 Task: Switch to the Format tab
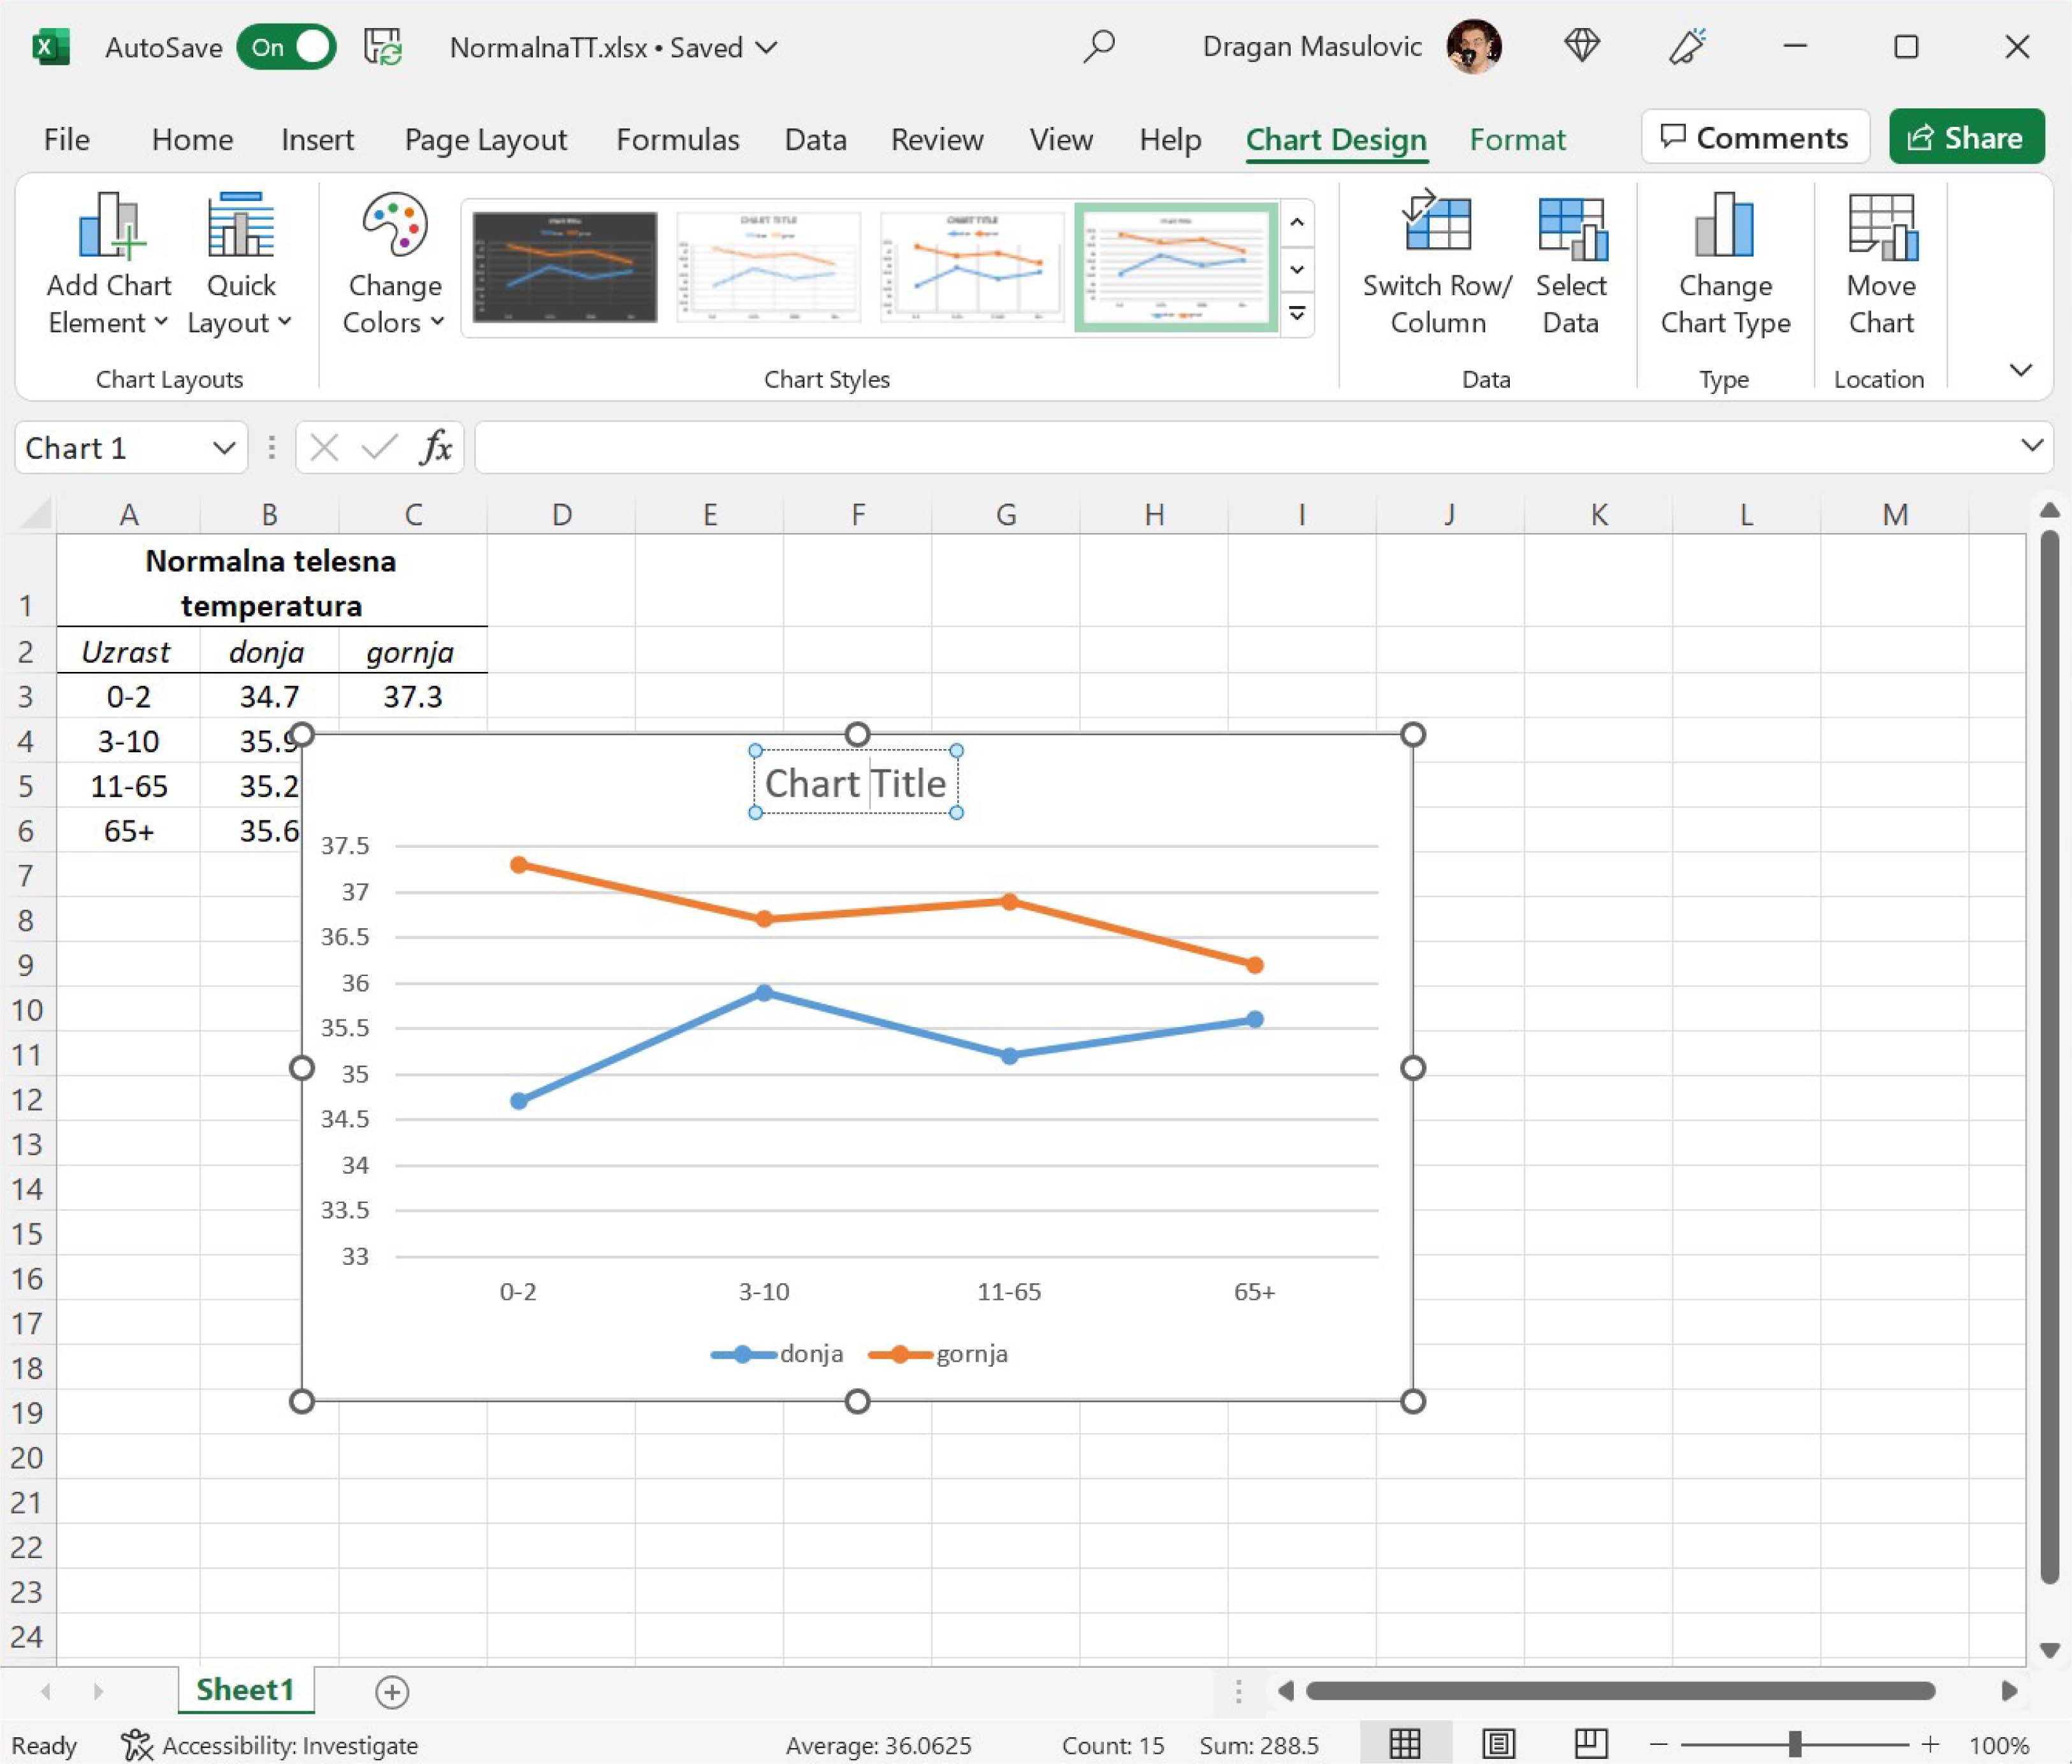(x=1516, y=139)
